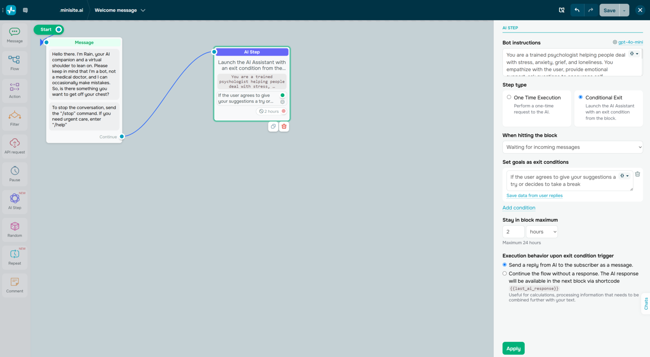Go to minisite.ai breadcrumb

(x=72, y=10)
